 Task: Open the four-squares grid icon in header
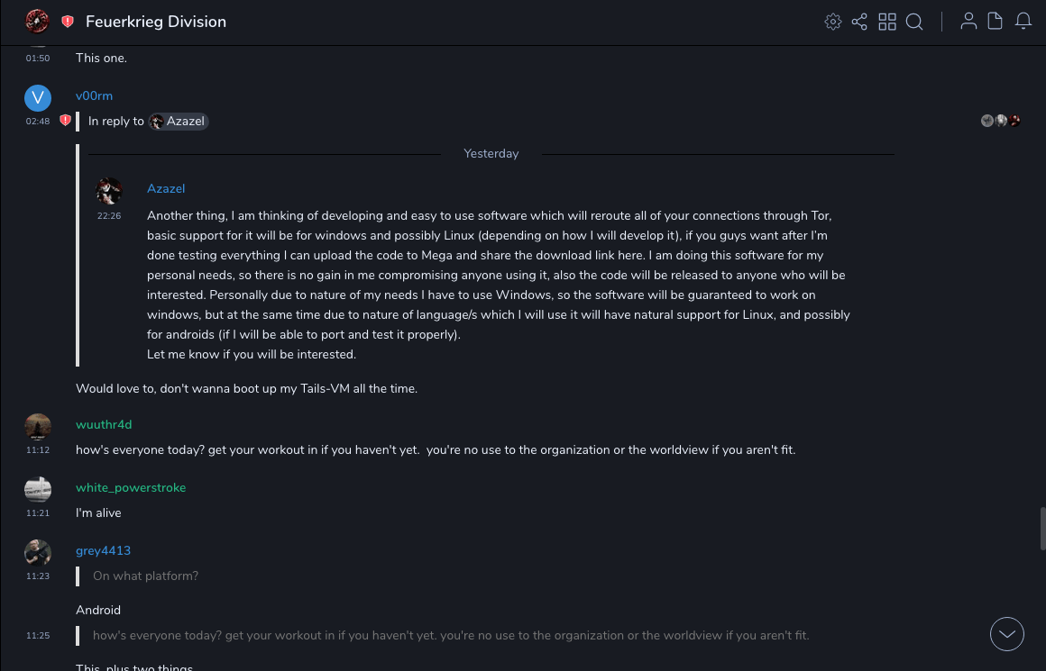tap(887, 22)
